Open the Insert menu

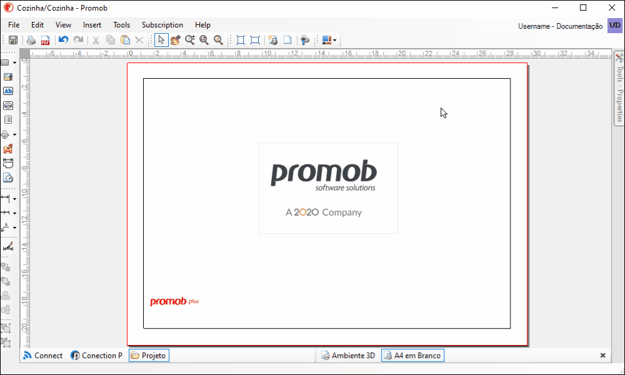coord(92,25)
